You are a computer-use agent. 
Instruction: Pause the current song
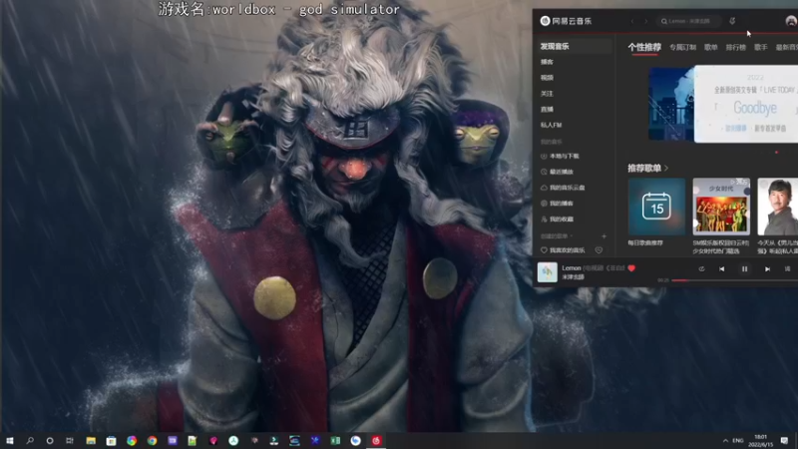click(744, 268)
